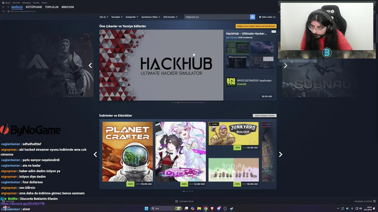Open Copilot from the taskbar
Viewport: 378px width, 212px height.
coord(193,208)
